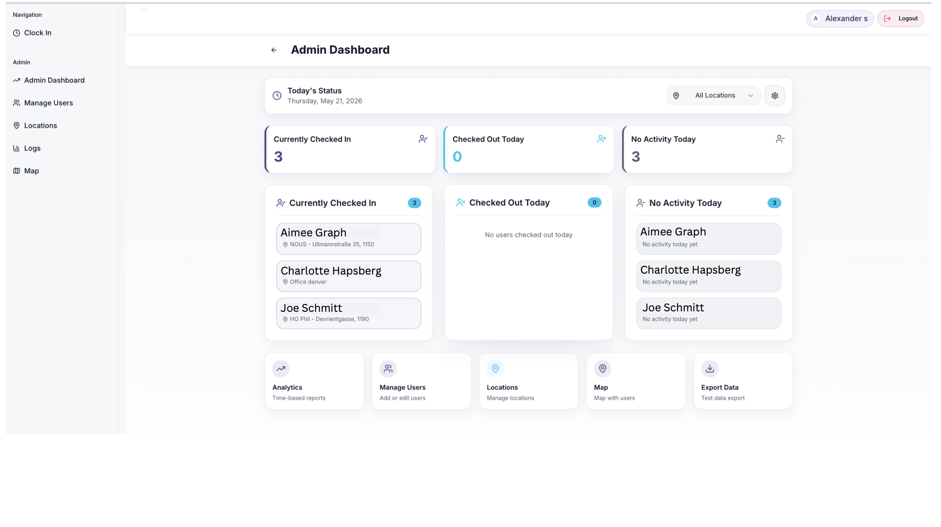
Task: Open the Export Data card
Action: pyautogui.click(x=743, y=381)
